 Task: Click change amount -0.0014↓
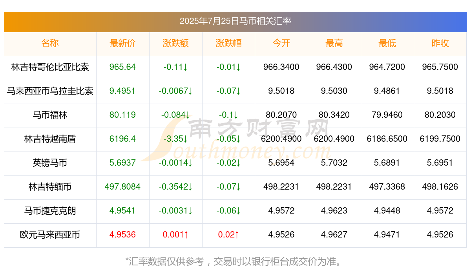(175, 163)
